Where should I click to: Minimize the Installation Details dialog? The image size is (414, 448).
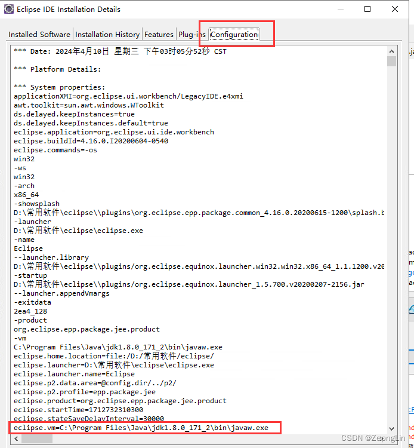coord(341,9)
